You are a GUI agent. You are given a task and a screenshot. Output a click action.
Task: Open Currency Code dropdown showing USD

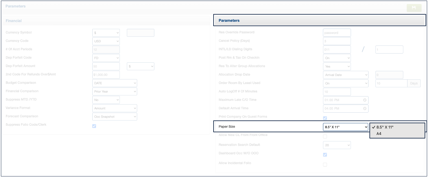[x=106, y=41]
